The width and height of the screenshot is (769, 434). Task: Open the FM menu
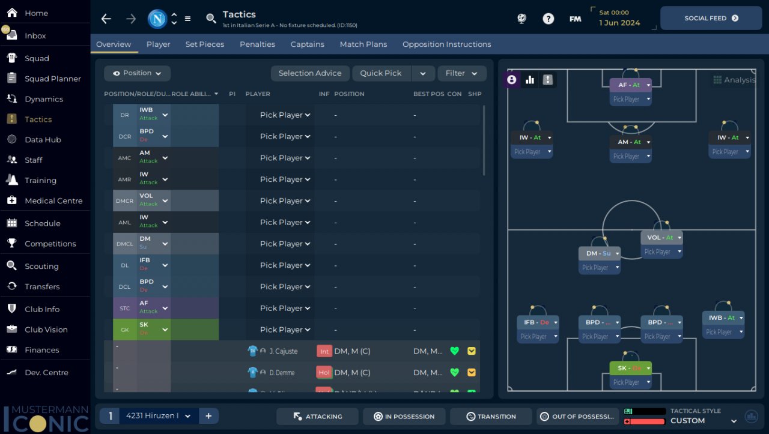point(575,19)
